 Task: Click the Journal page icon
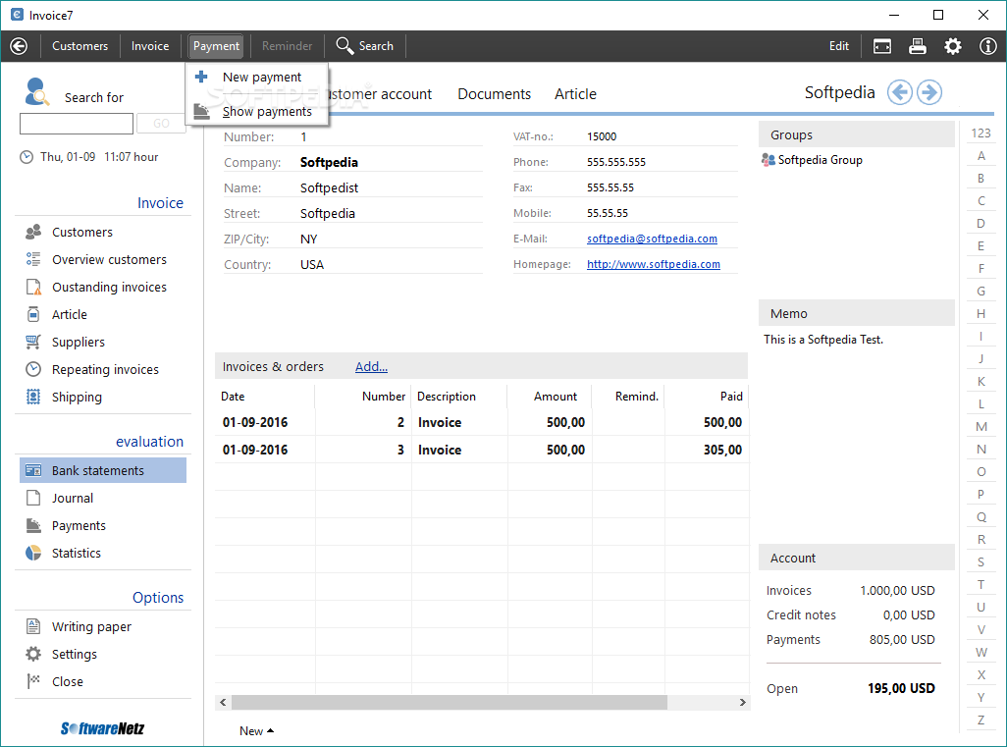[33, 498]
